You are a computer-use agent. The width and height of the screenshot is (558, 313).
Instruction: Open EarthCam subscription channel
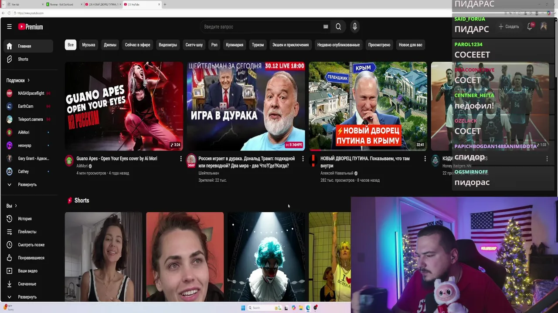point(28,106)
